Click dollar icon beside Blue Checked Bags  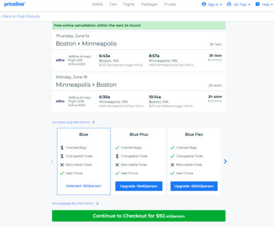62,147
